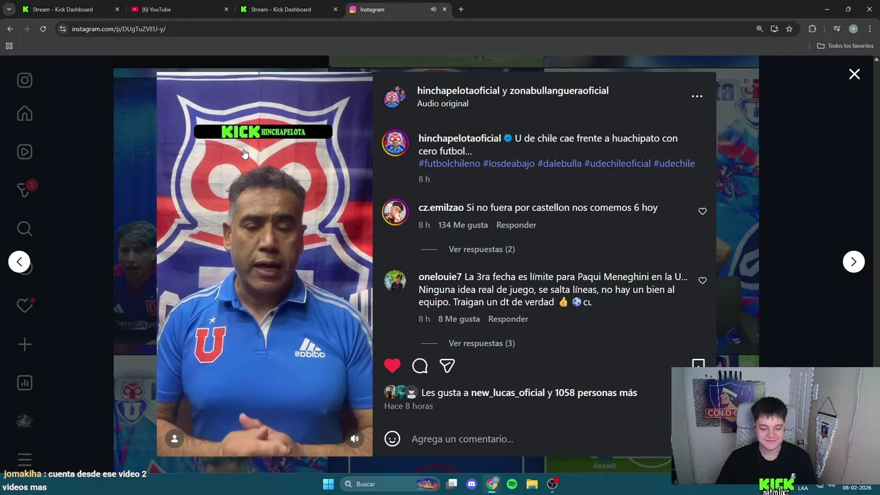Viewport: 880px width, 495px height.
Task: Save post with bookmark icon
Action: tap(698, 364)
